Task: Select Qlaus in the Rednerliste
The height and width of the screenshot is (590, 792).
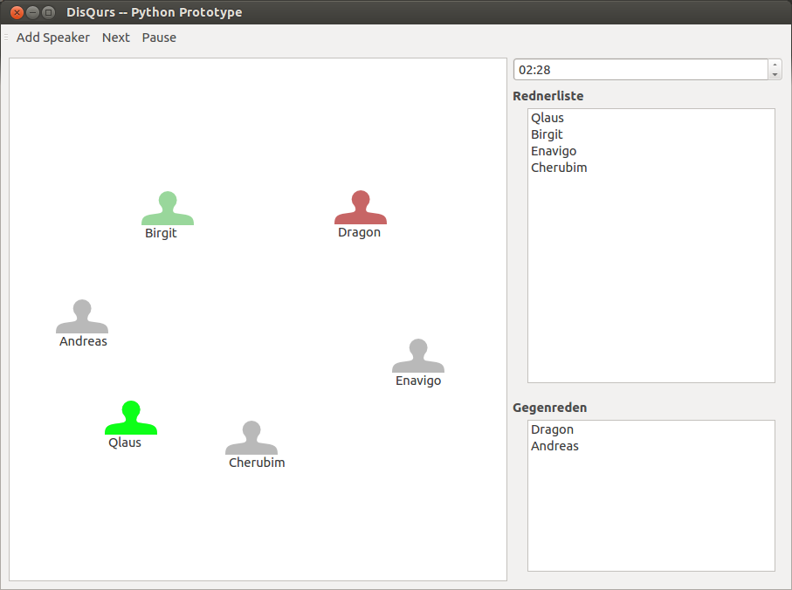Action: (x=548, y=118)
